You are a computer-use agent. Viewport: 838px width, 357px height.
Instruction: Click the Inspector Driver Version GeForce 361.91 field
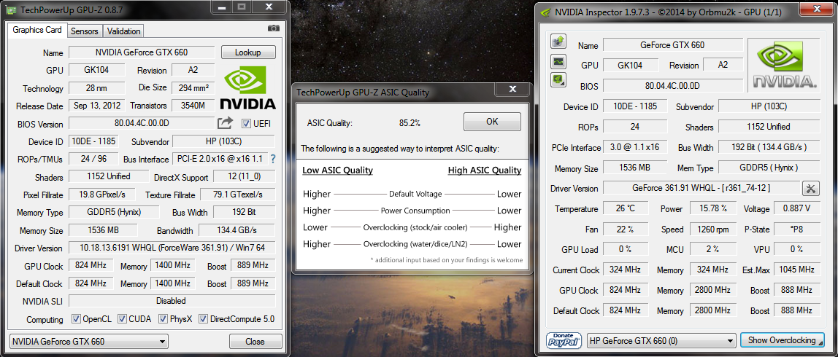[701, 188]
